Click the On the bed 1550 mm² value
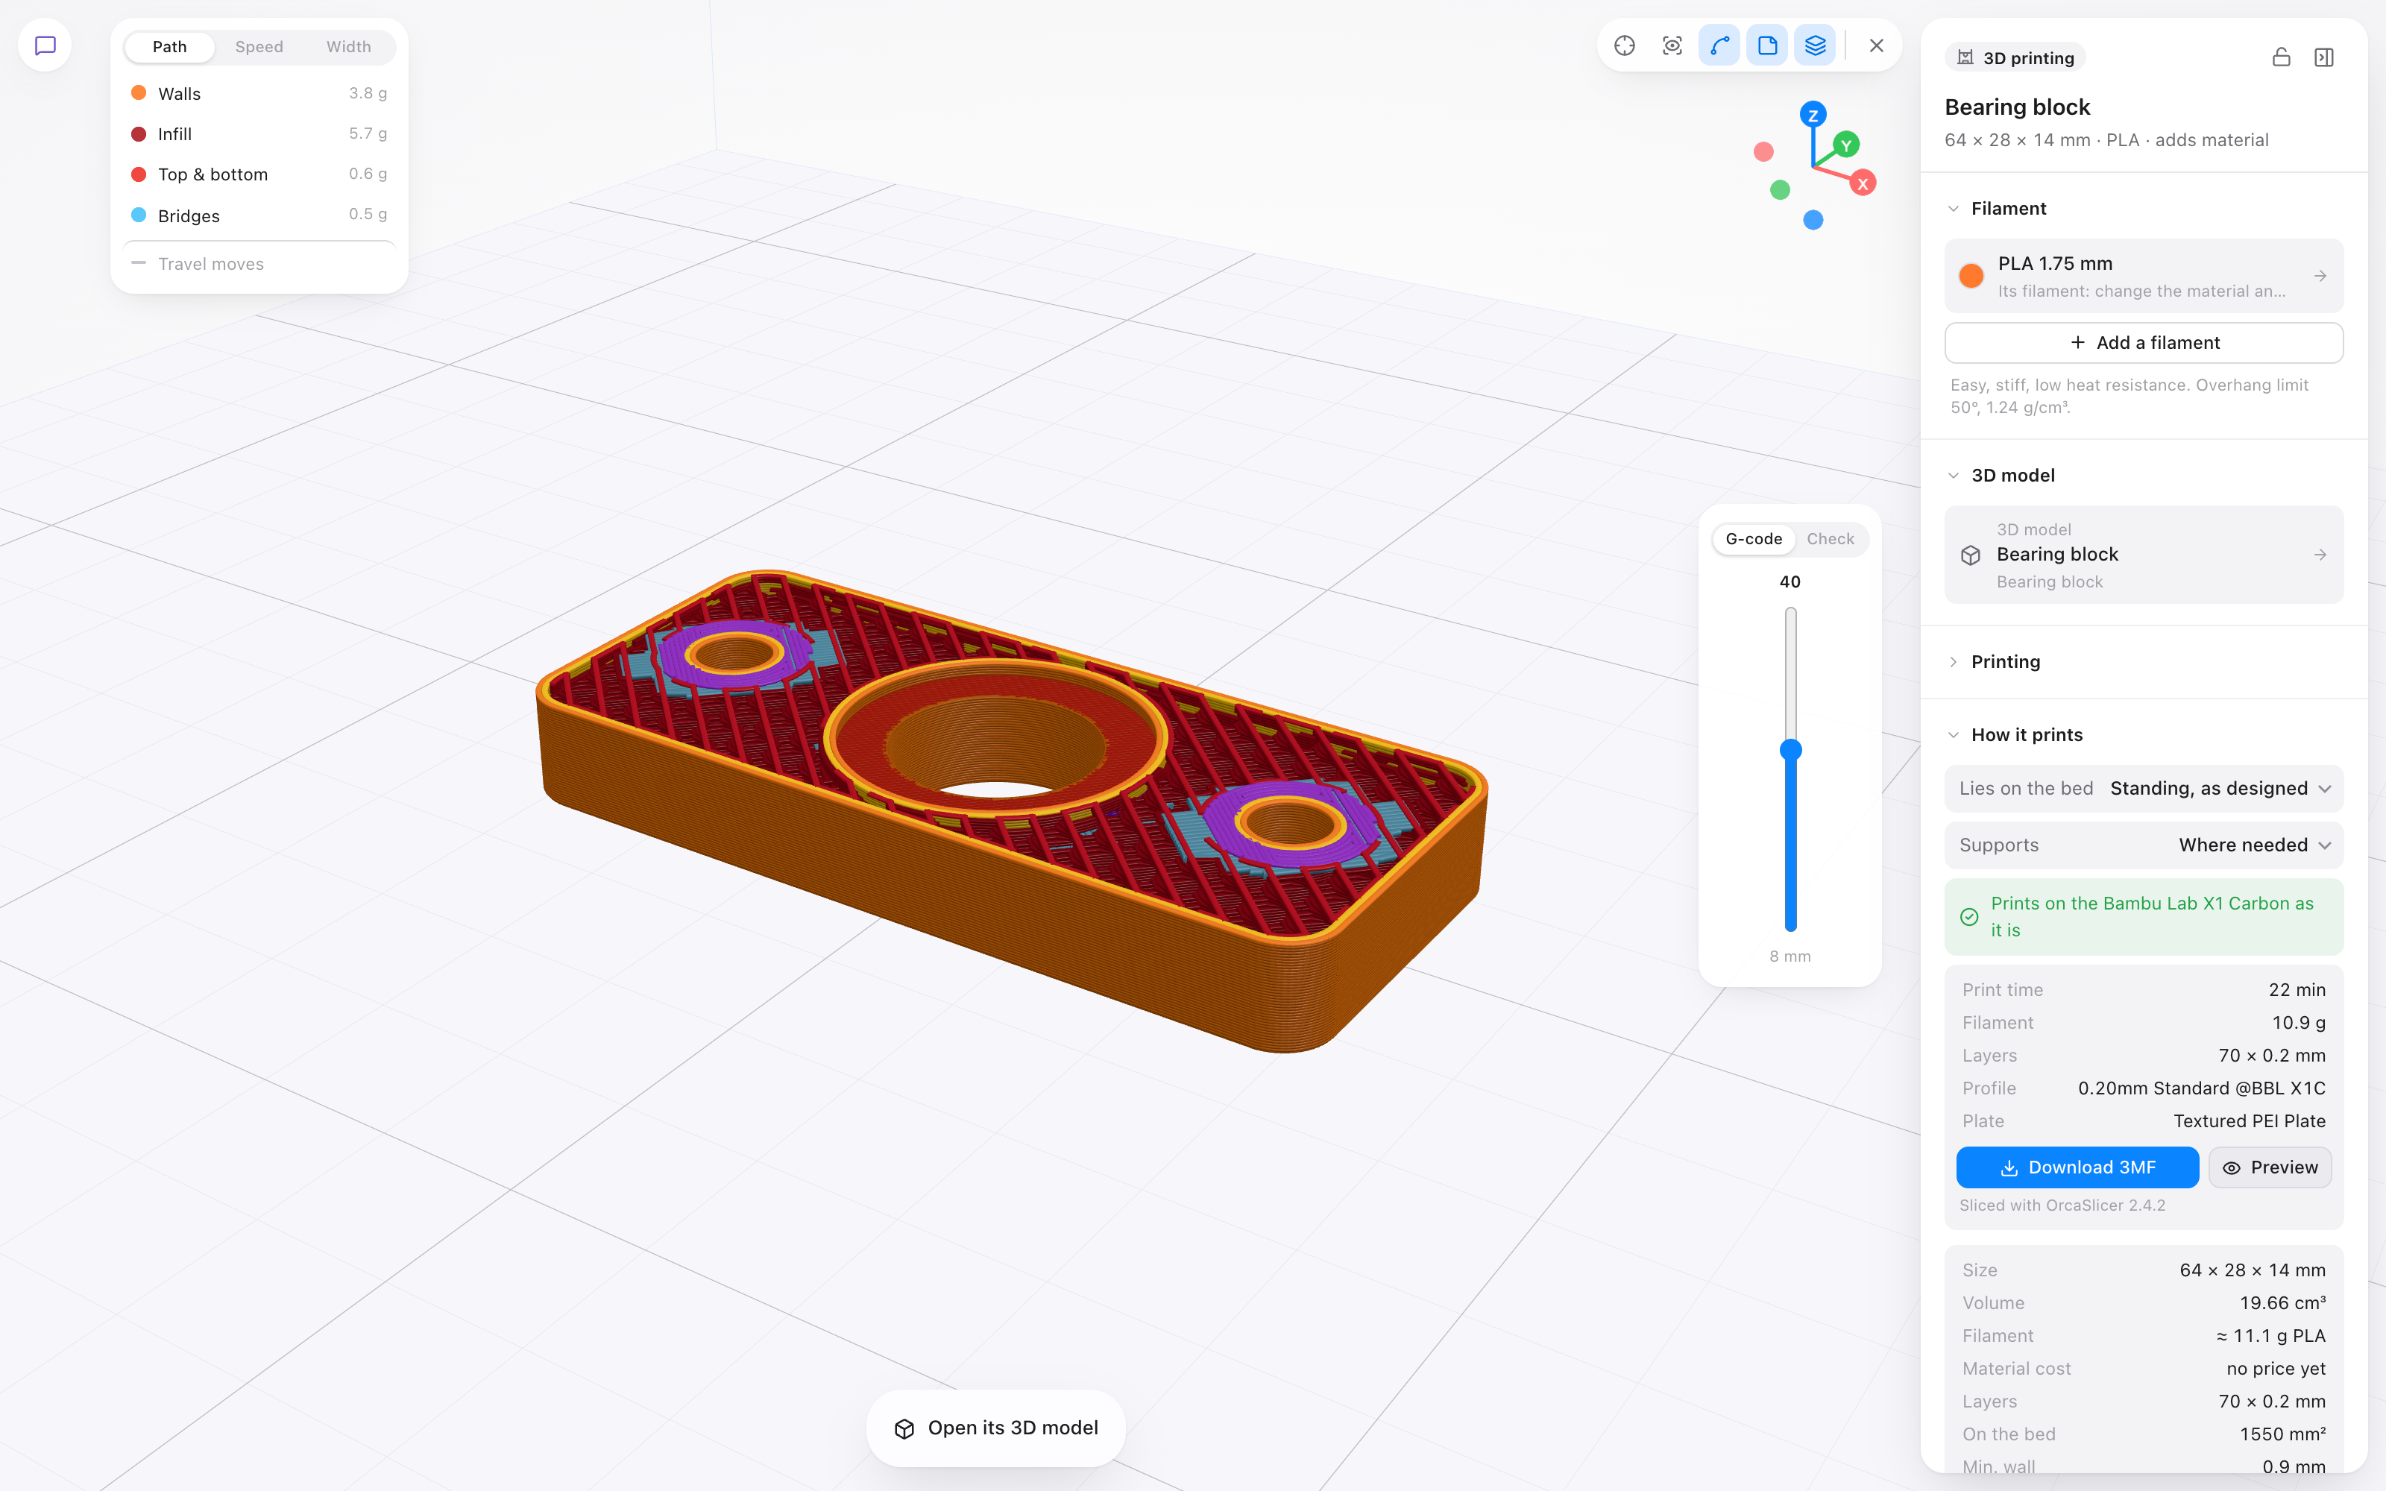 [2282, 1434]
